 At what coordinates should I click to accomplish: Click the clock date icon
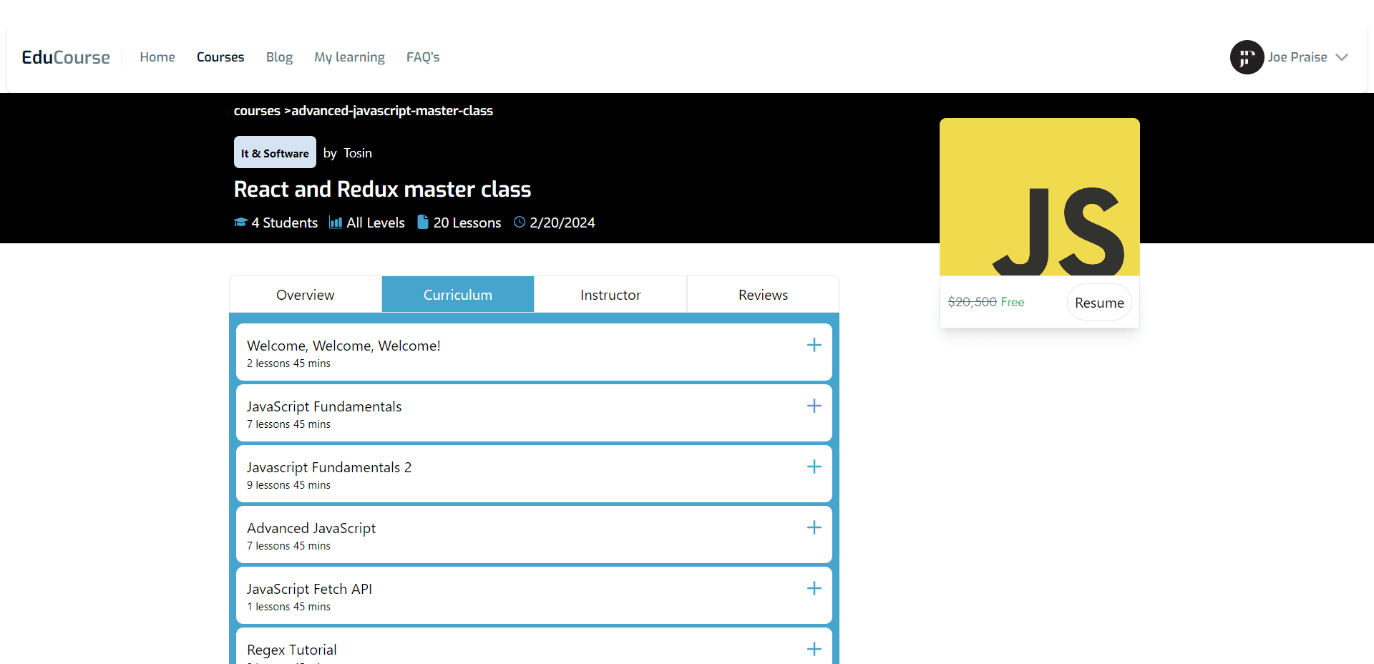520,223
